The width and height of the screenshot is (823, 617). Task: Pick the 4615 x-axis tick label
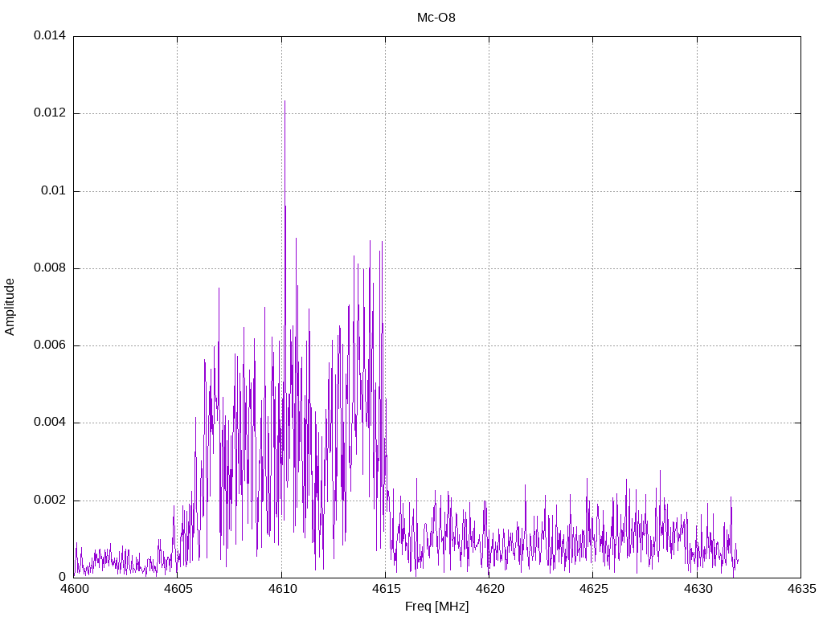(x=385, y=590)
